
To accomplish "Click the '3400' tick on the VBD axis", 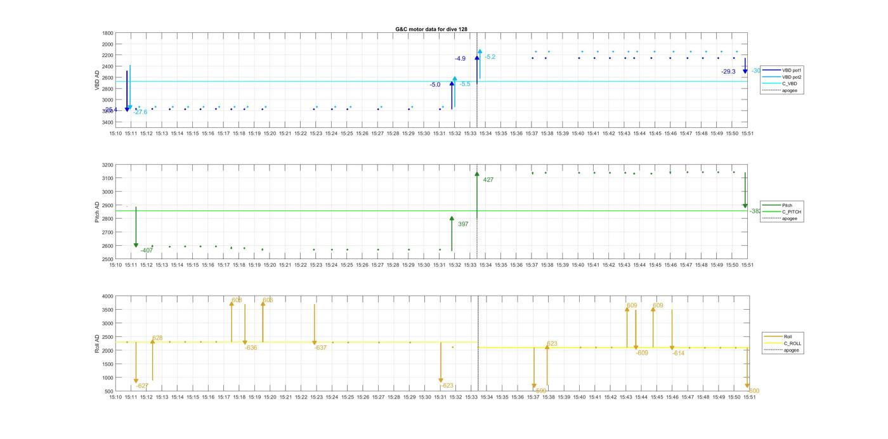I will [108, 122].
